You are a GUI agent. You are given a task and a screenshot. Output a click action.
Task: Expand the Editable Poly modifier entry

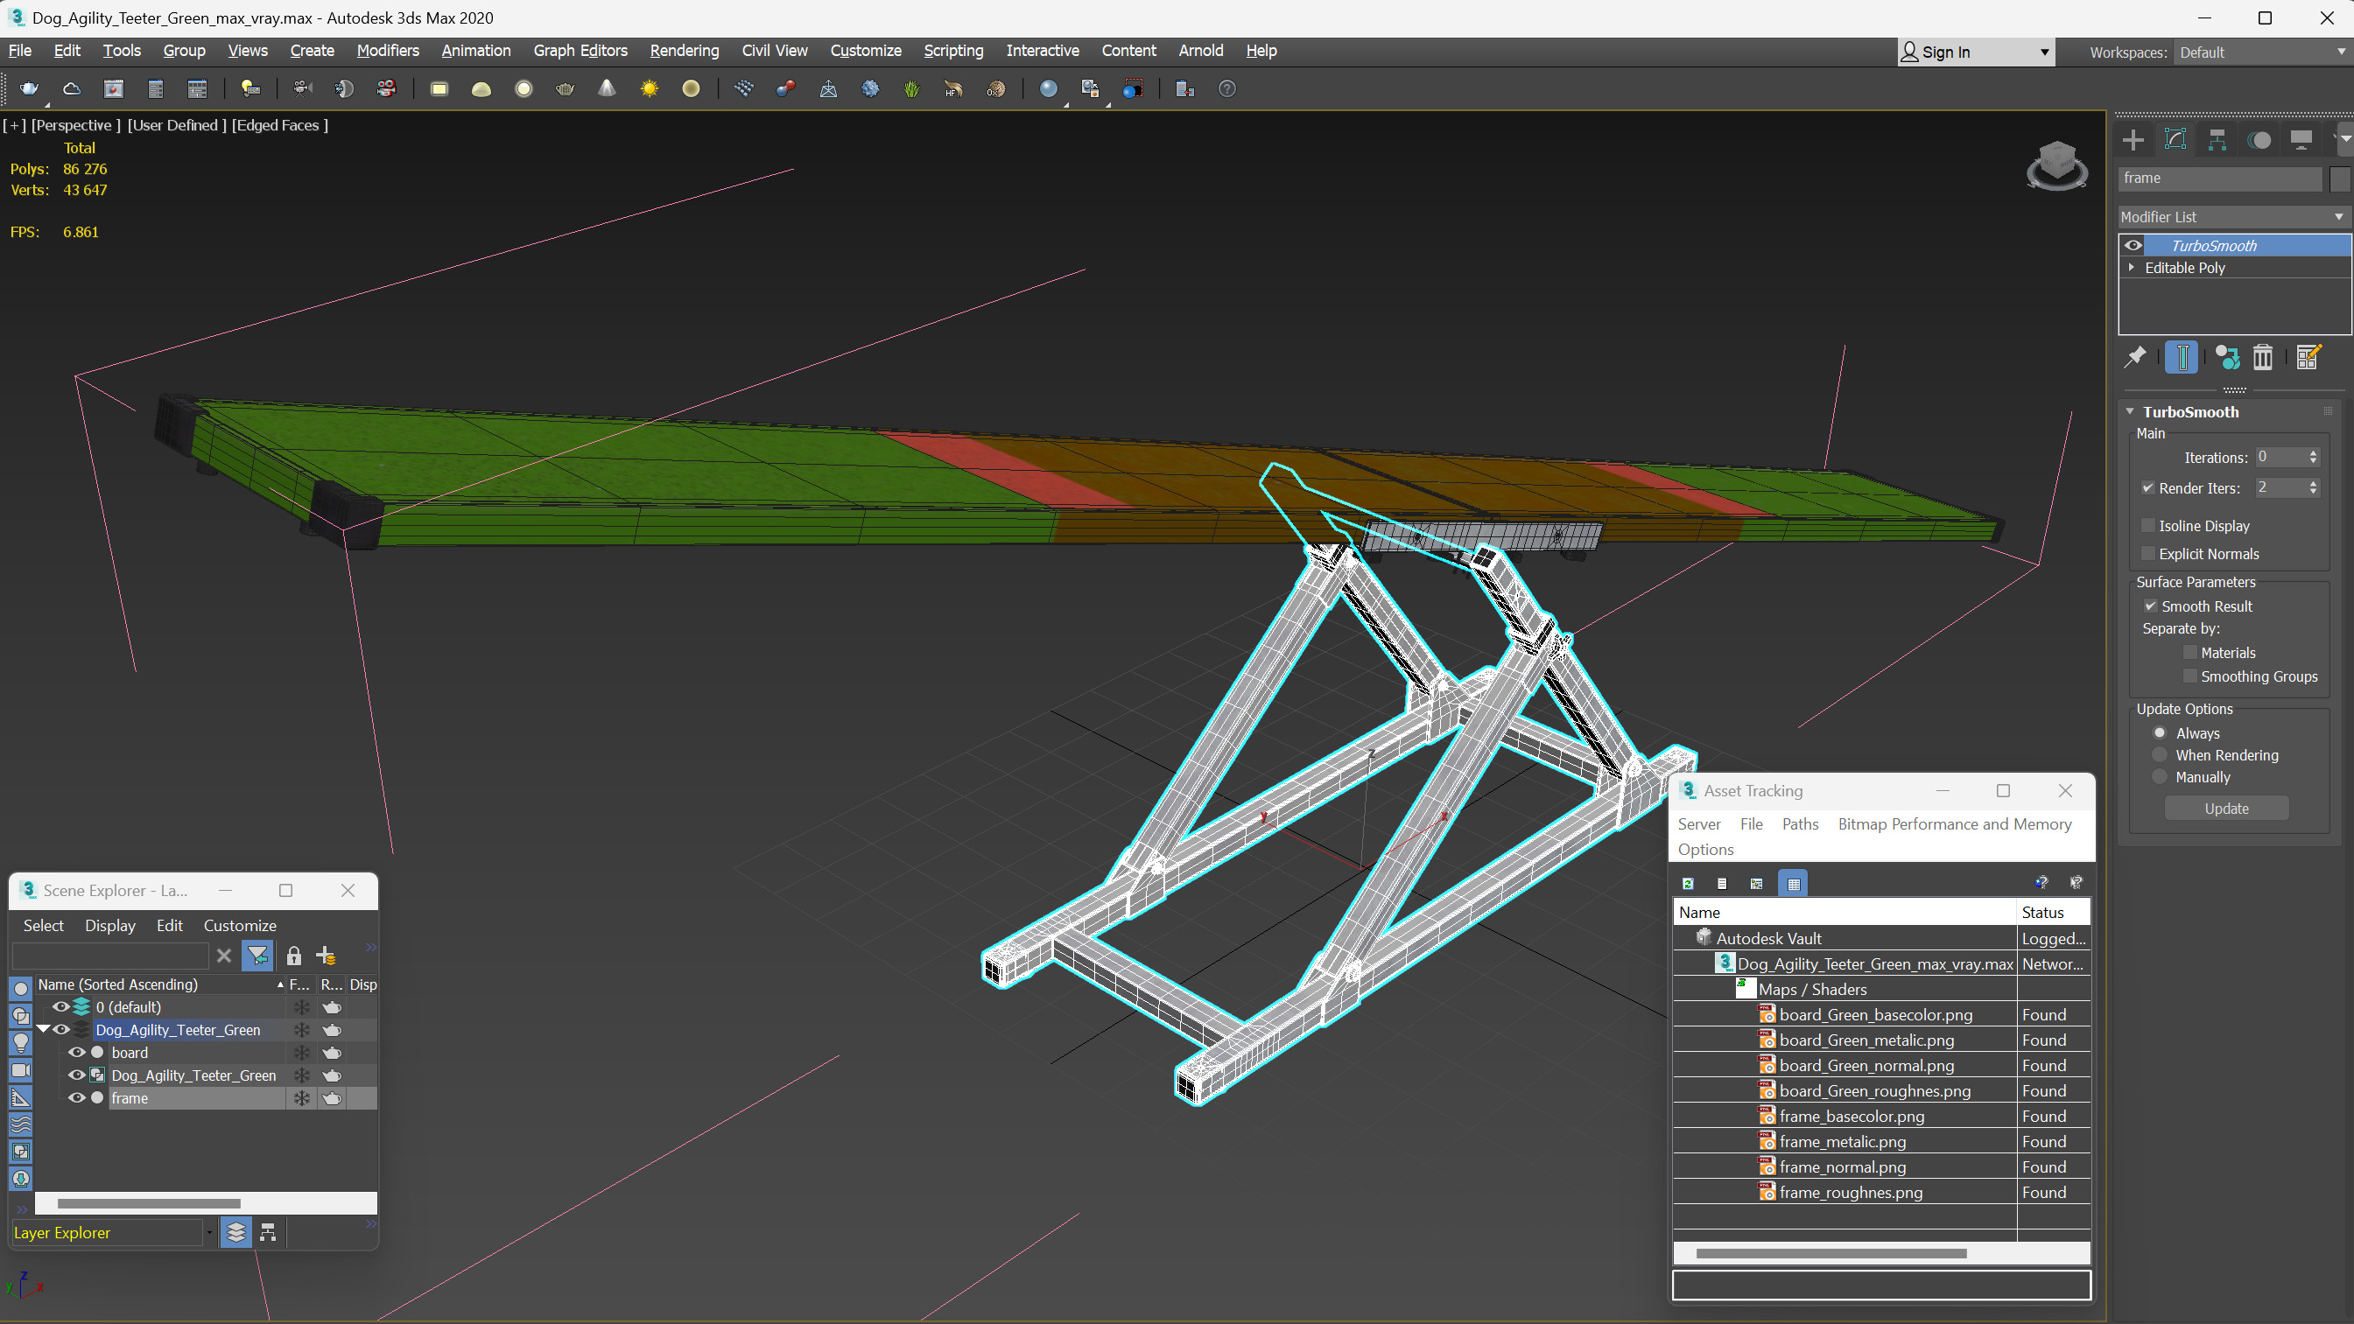click(2132, 268)
